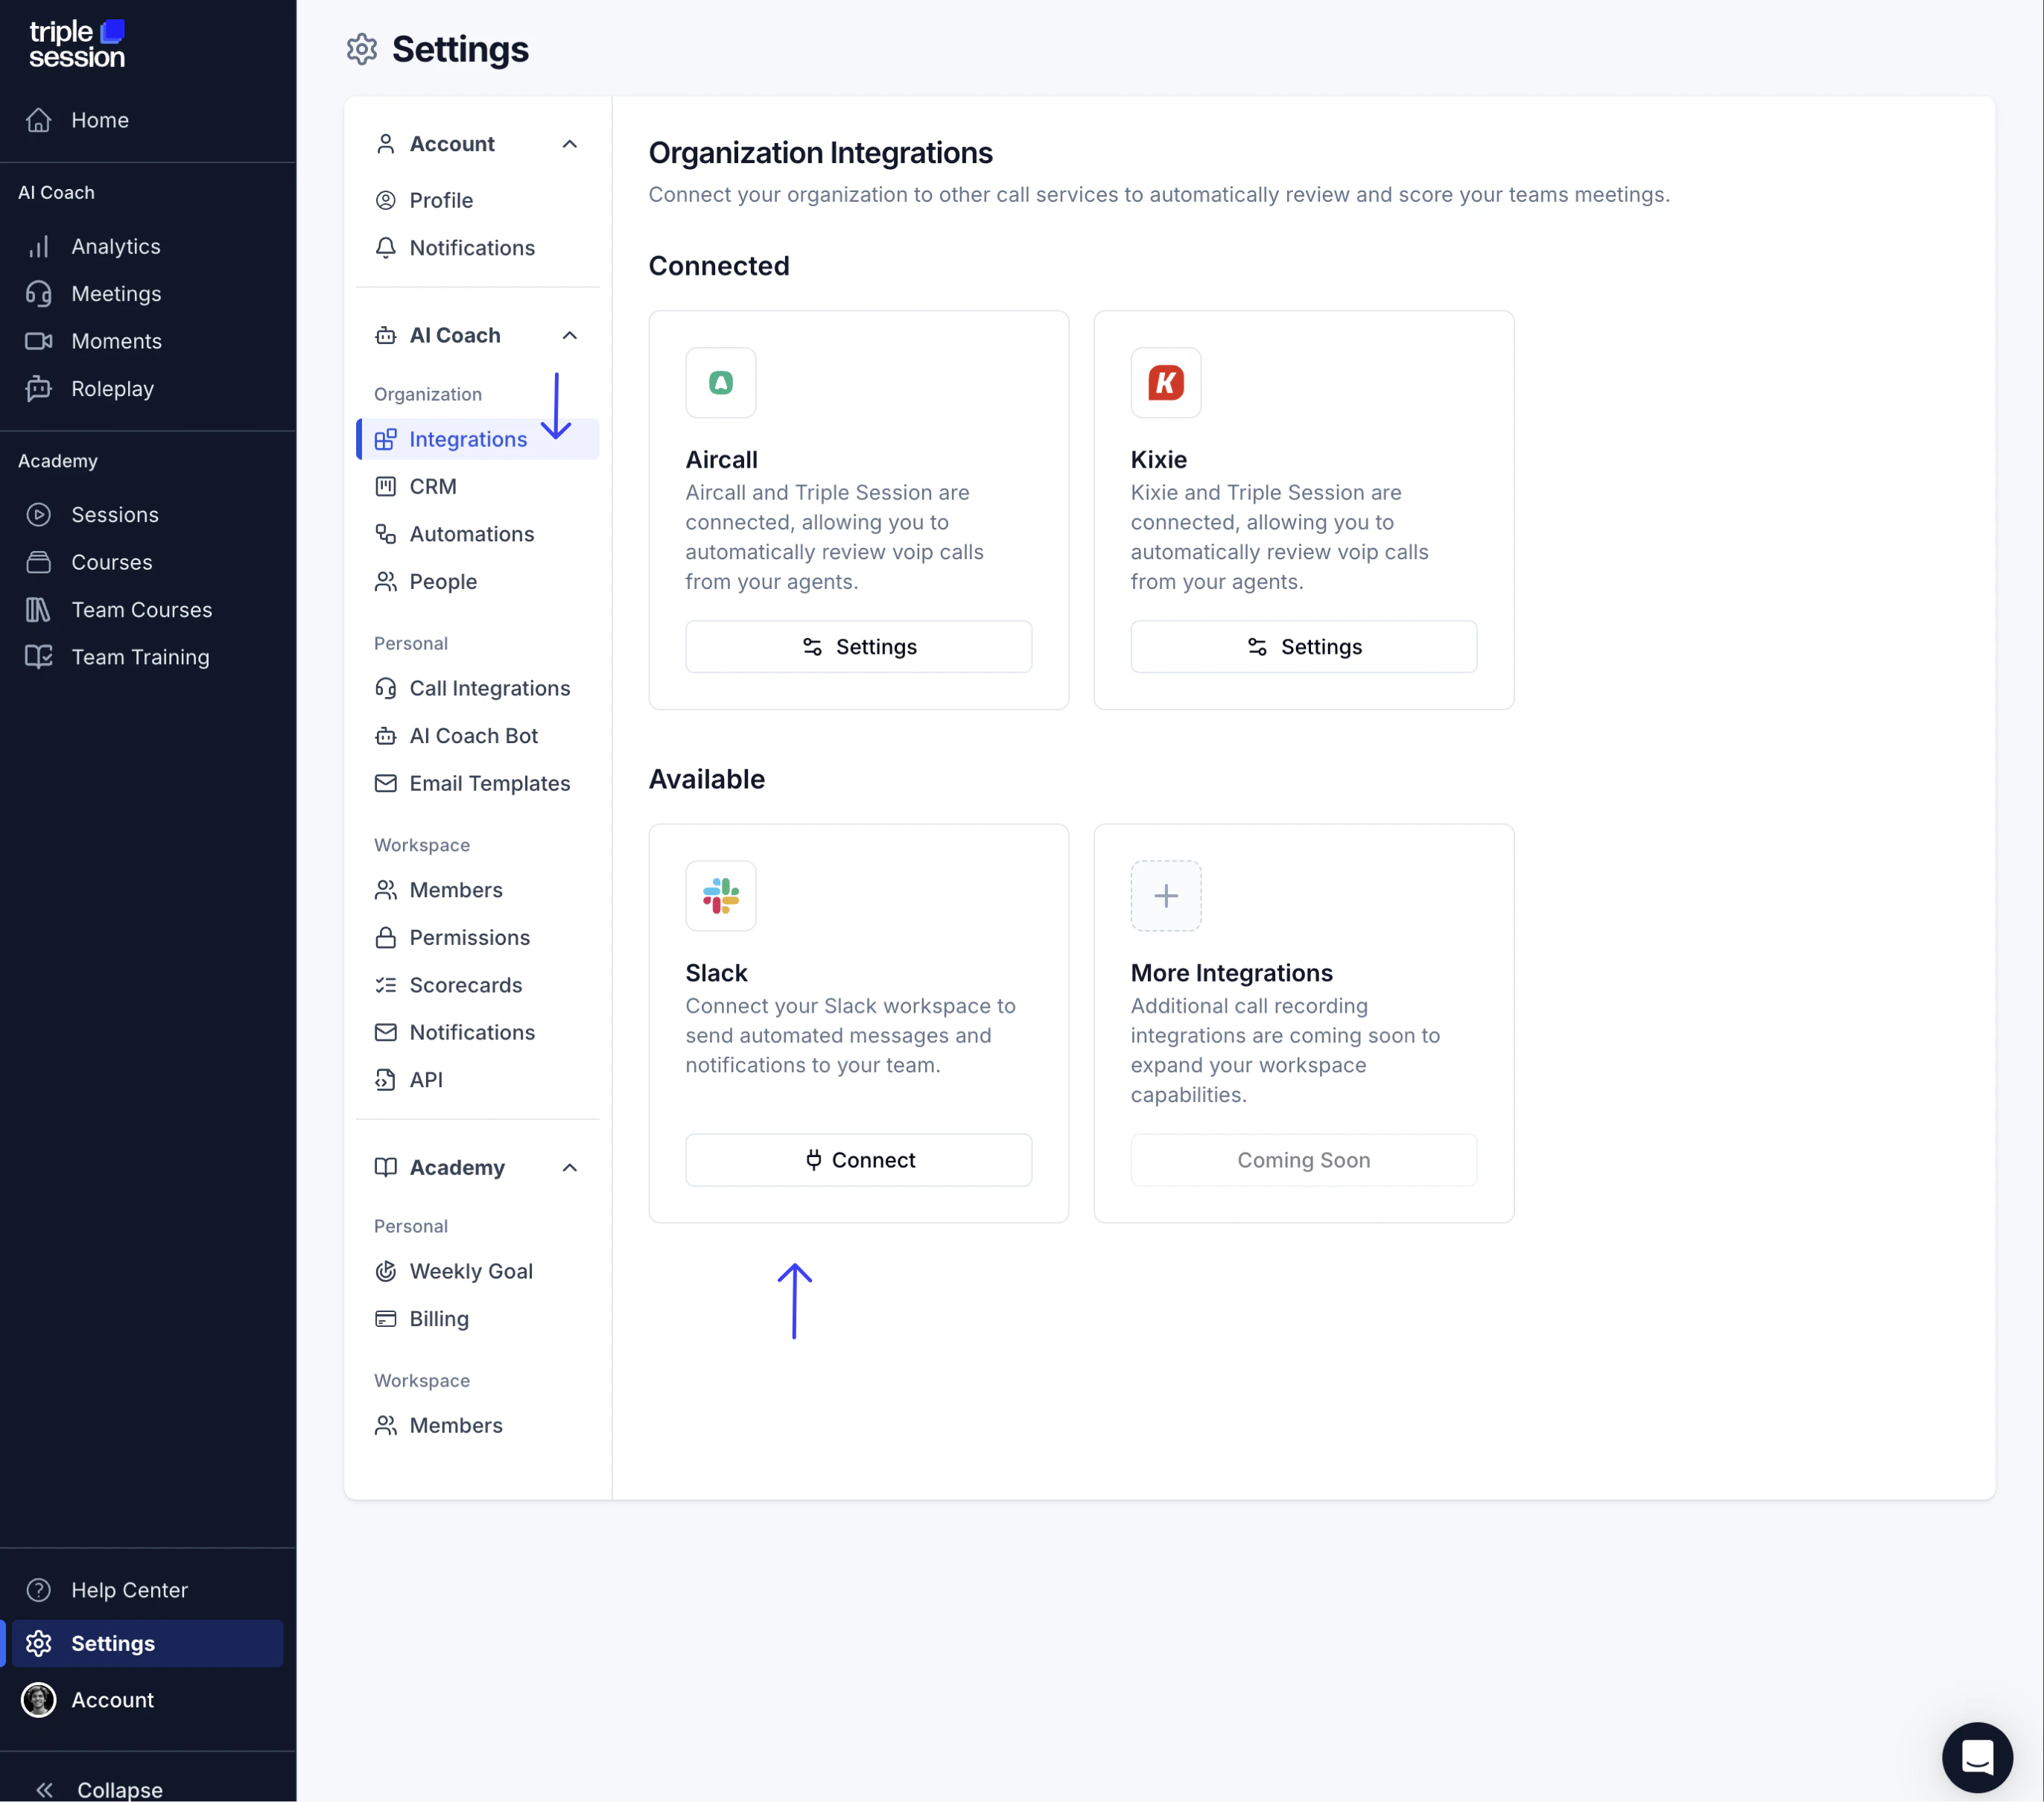This screenshot has height=1802, width=2044.
Task: Click the Settings page gear icon
Action: 362,49
